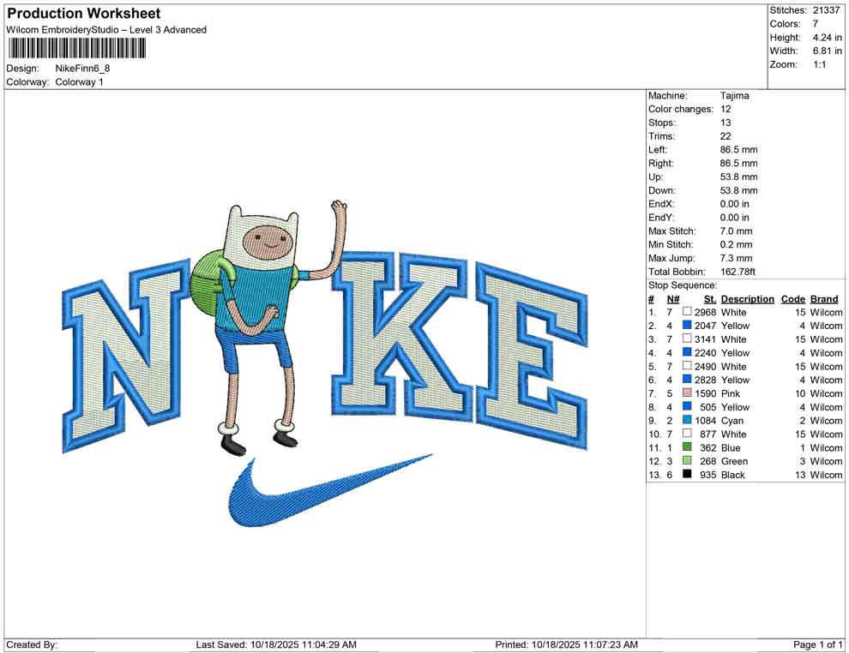
Task: Click the Black description in row 13
Action: (732, 475)
